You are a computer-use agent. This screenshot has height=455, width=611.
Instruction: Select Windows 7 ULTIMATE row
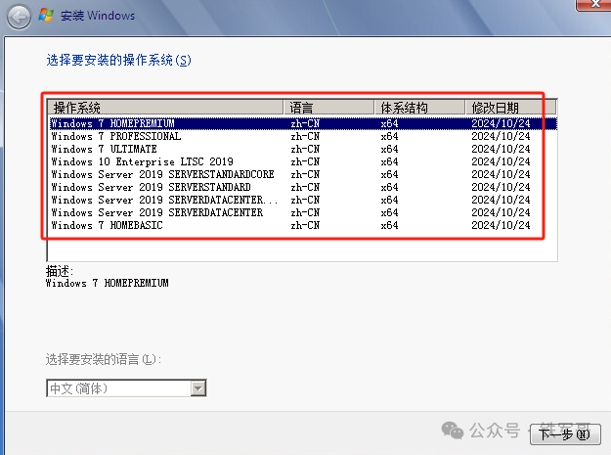coord(303,149)
